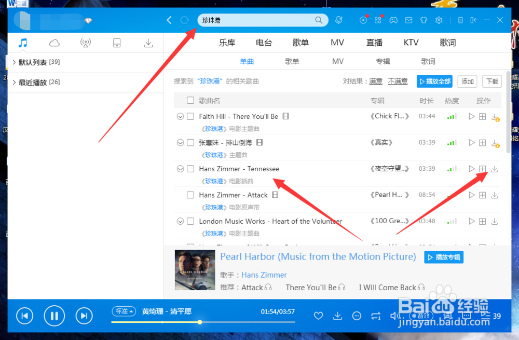
Task: Open MV of There You'll Be
Action: click(x=285, y=116)
